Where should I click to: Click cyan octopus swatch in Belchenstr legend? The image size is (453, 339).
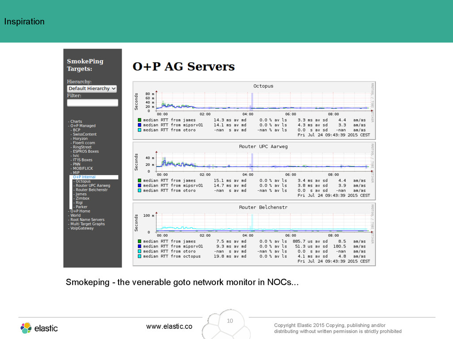click(139, 256)
